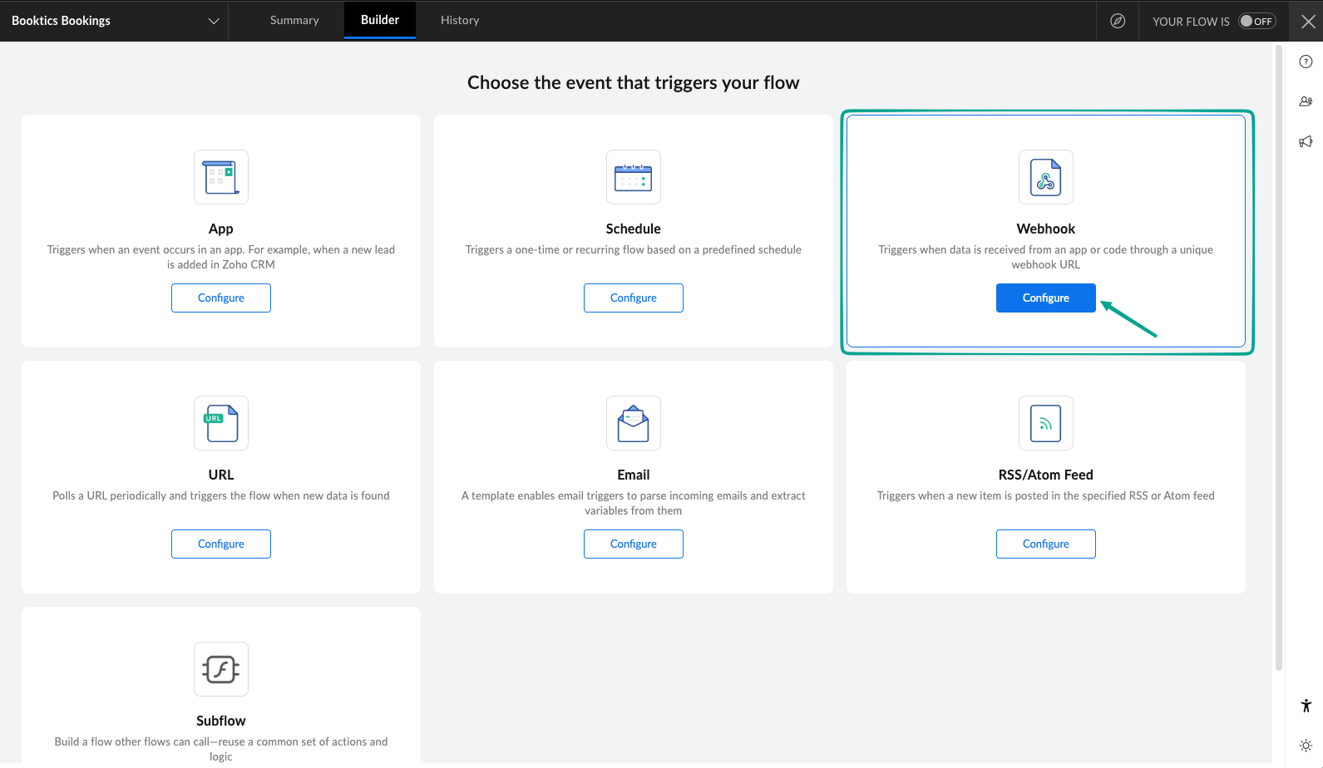Click the 'Subflow' card title
This screenshot has width=1323, height=768.
(x=221, y=721)
